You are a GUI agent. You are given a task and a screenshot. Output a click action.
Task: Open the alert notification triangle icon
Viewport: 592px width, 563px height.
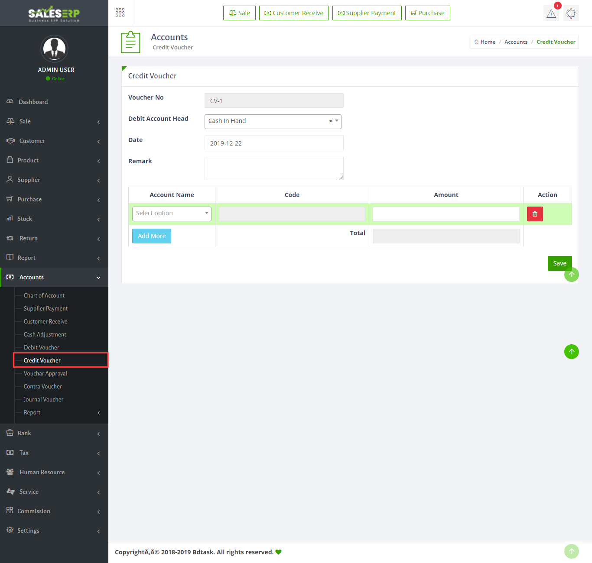point(551,13)
